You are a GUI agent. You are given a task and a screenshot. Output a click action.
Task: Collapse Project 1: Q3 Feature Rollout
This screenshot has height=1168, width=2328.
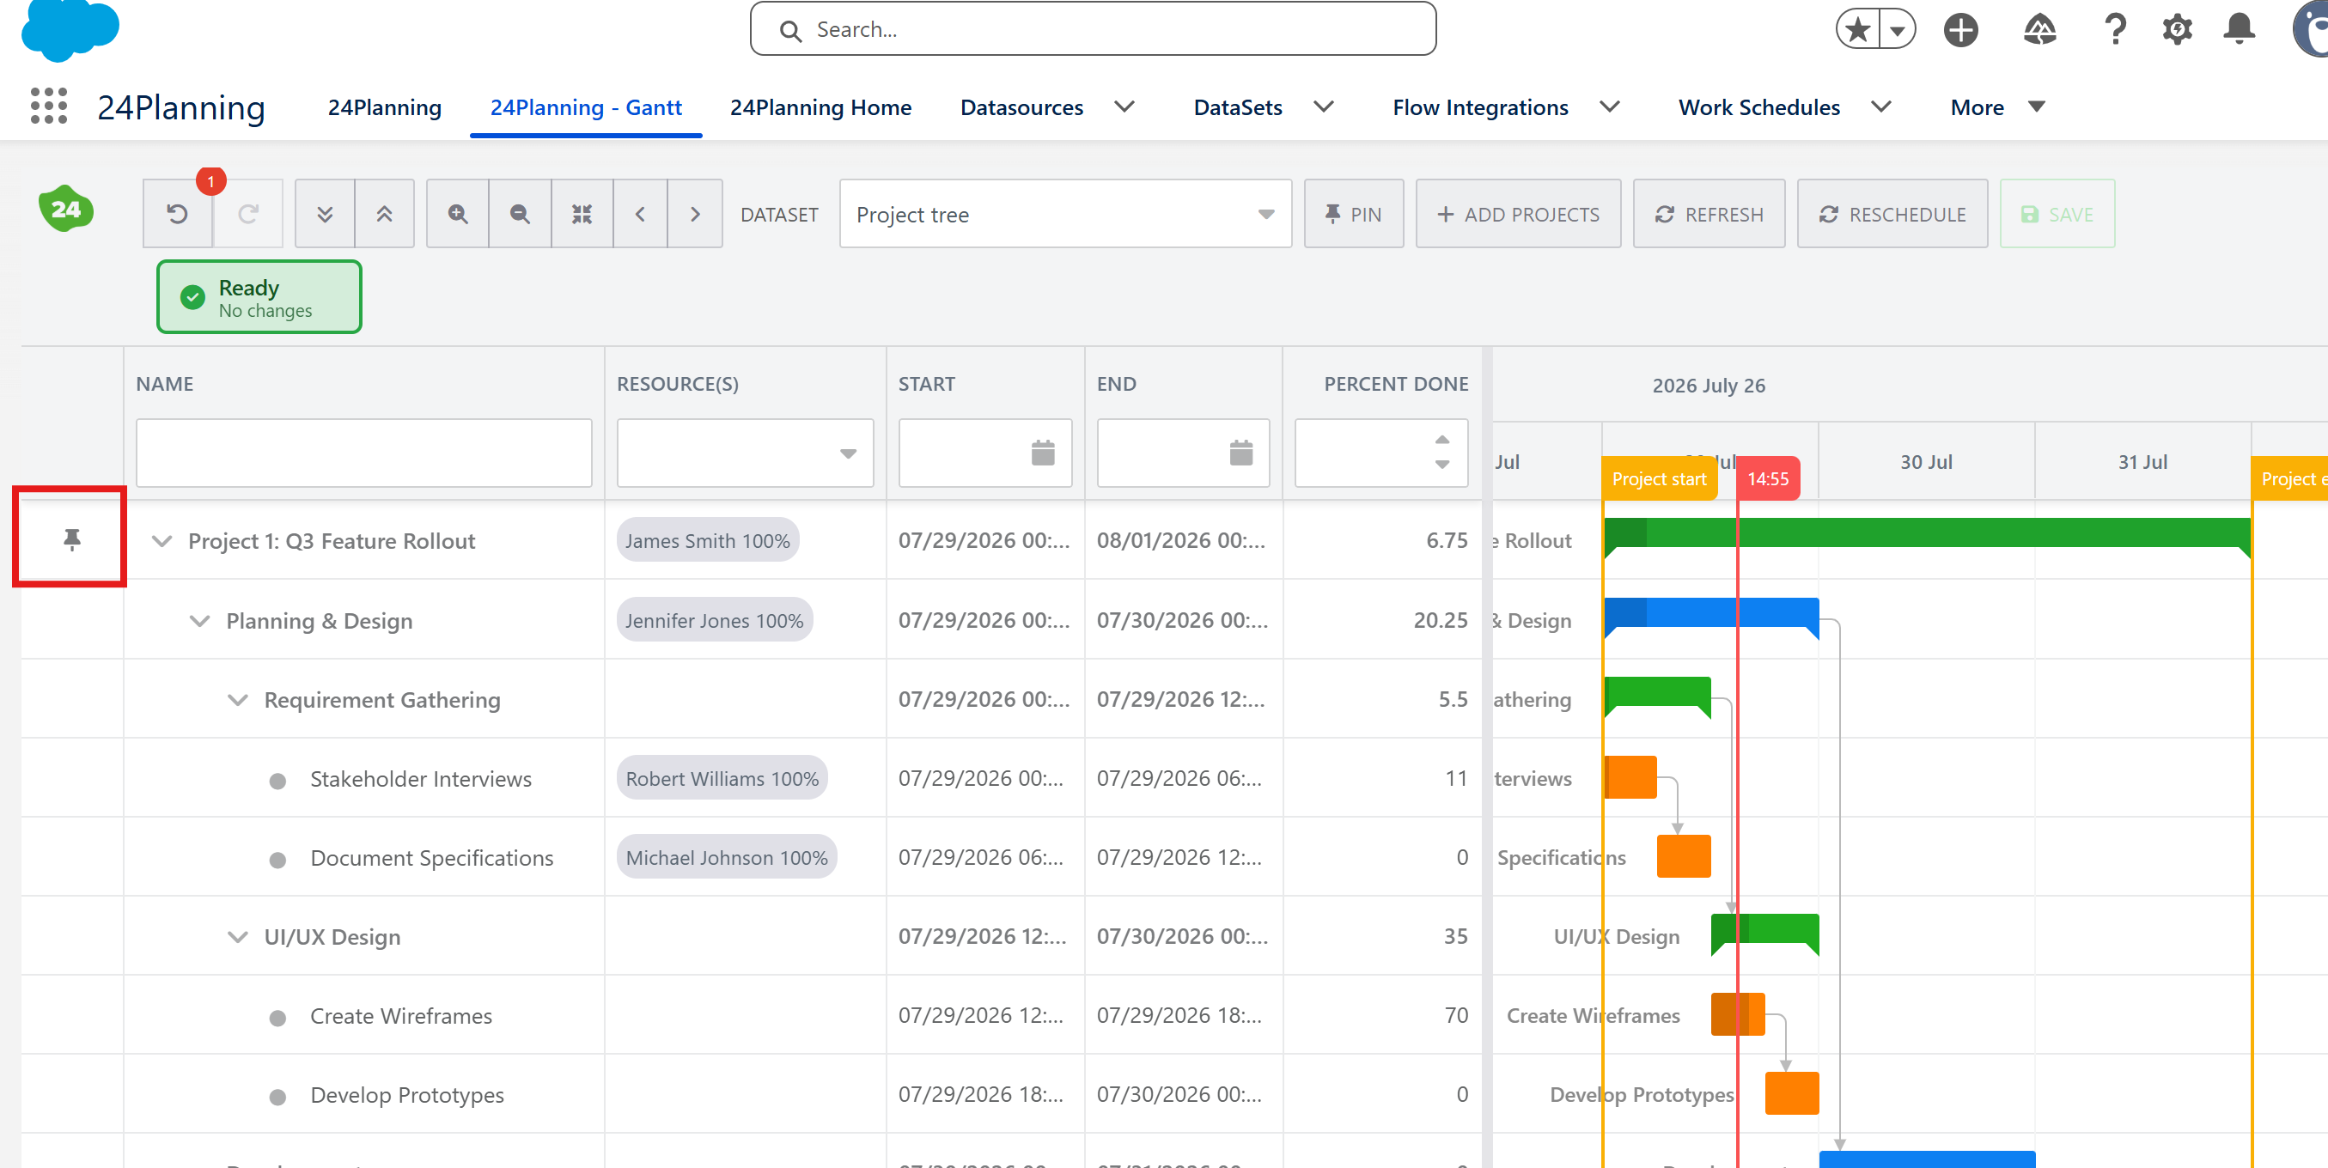point(161,541)
